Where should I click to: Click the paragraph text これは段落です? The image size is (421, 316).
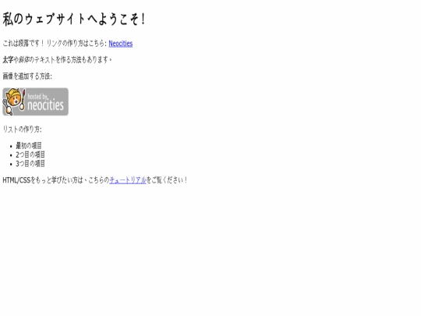pos(21,44)
